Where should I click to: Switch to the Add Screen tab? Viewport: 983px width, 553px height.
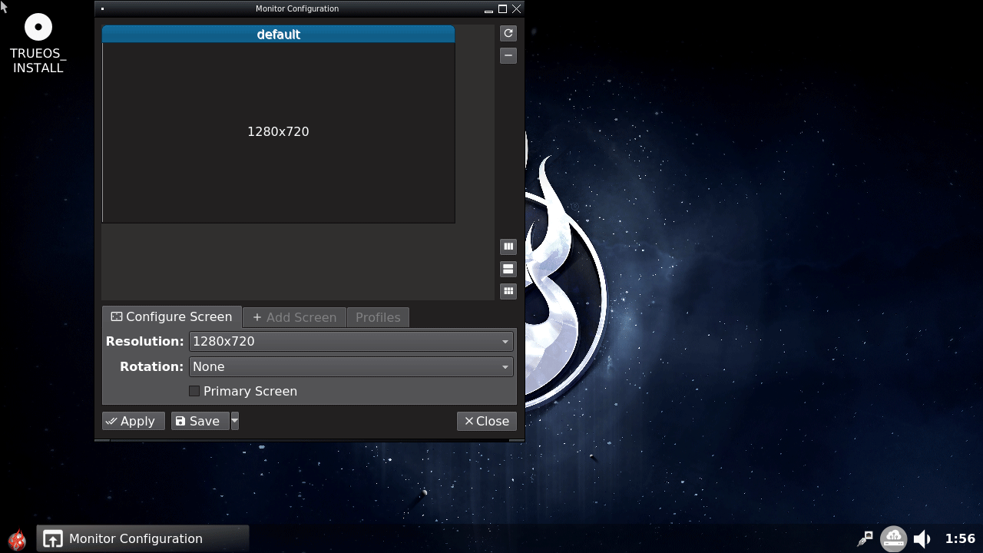click(294, 317)
